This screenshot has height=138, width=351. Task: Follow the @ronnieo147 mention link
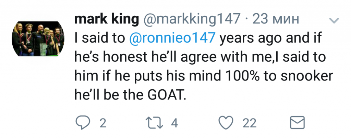173,38
